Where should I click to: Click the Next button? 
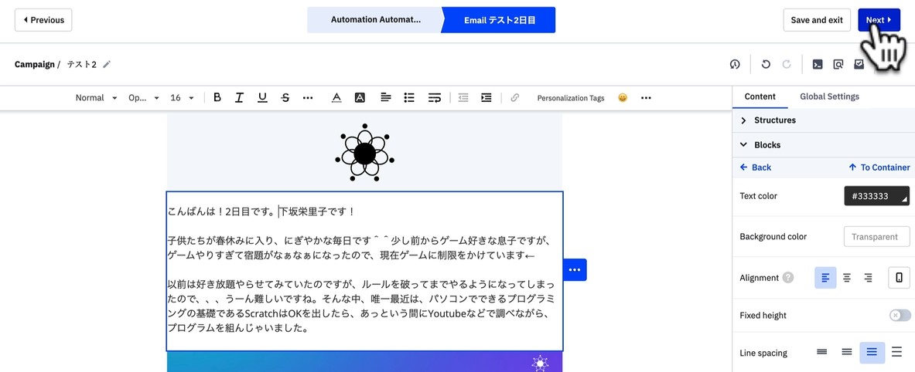coord(878,20)
